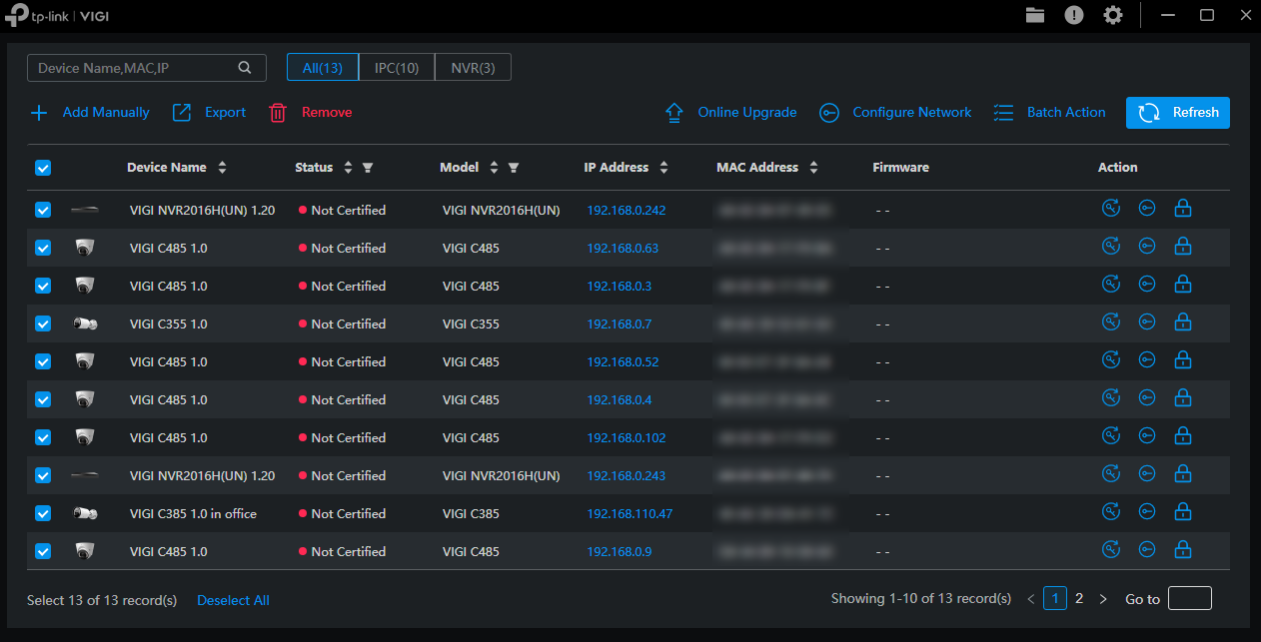1261x642 pixels.
Task: Click Deselect All at the bottom
Action: click(x=233, y=600)
